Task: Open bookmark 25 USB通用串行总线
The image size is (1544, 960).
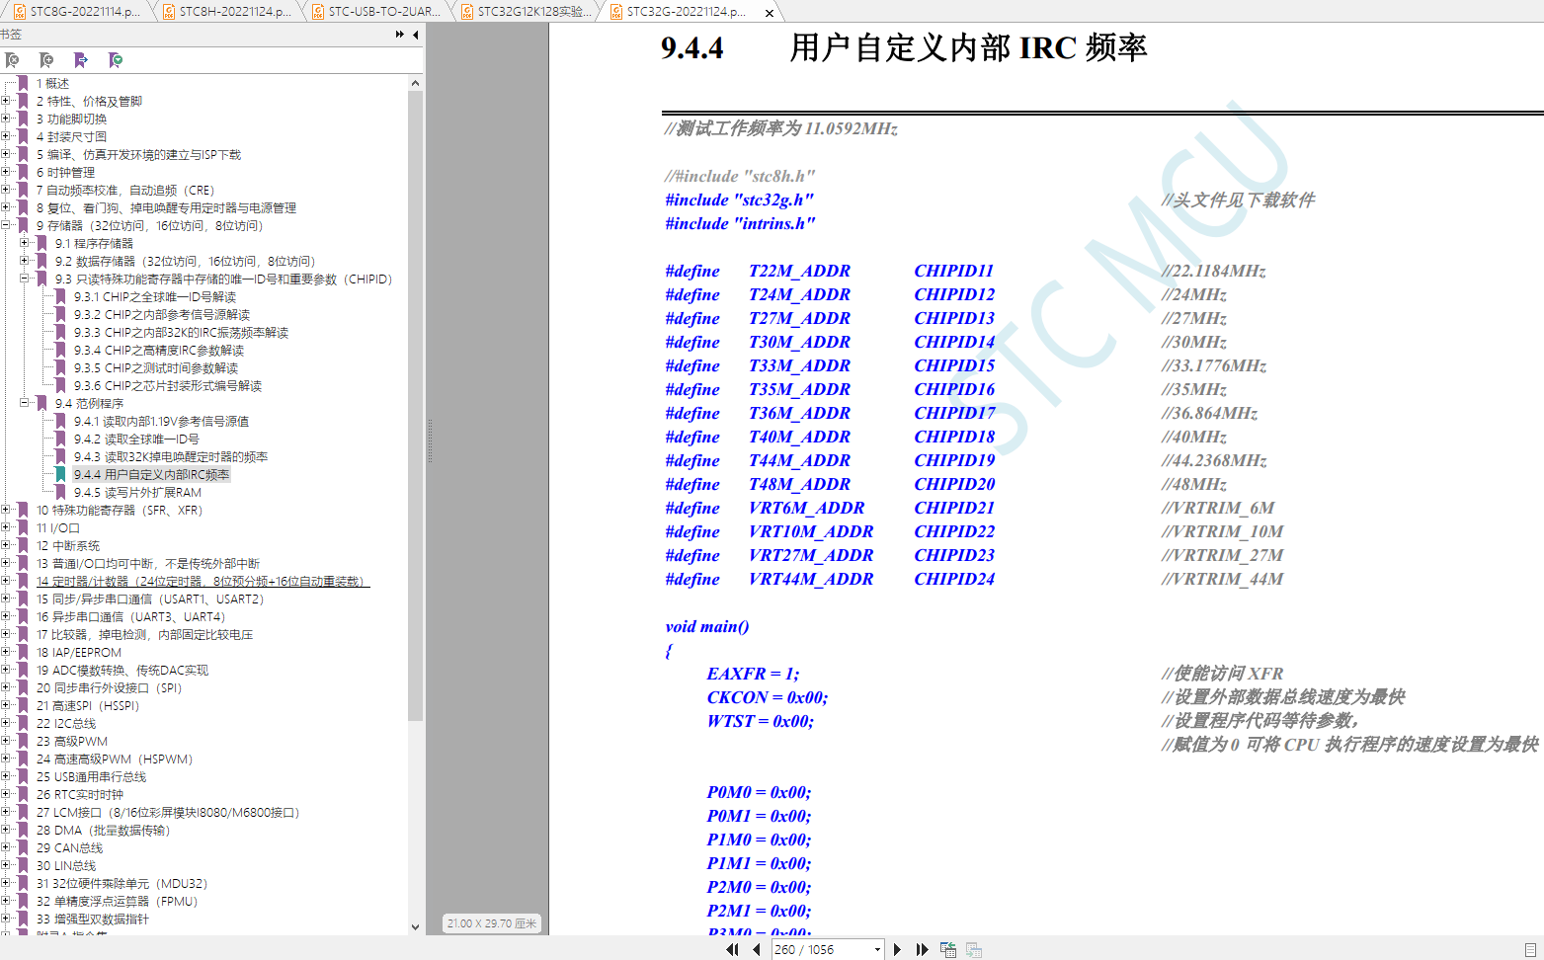Action: [x=91, y=776]
